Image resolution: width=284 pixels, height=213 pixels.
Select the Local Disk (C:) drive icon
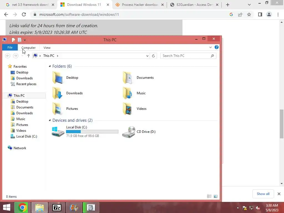point(58,132)
